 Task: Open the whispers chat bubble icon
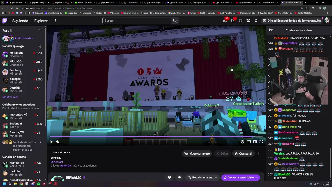(x=240, y=21)
